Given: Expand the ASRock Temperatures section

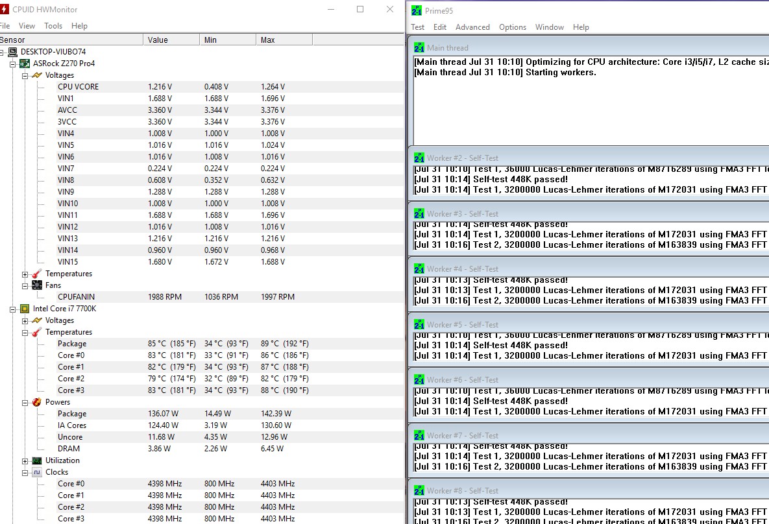Looking at the screenshot, I should pyautogui.click(x=25, y=274).
